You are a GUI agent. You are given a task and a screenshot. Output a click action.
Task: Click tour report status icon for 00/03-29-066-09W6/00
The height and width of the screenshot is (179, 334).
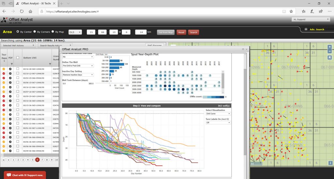pyautogui.click(x=4, y=78)
